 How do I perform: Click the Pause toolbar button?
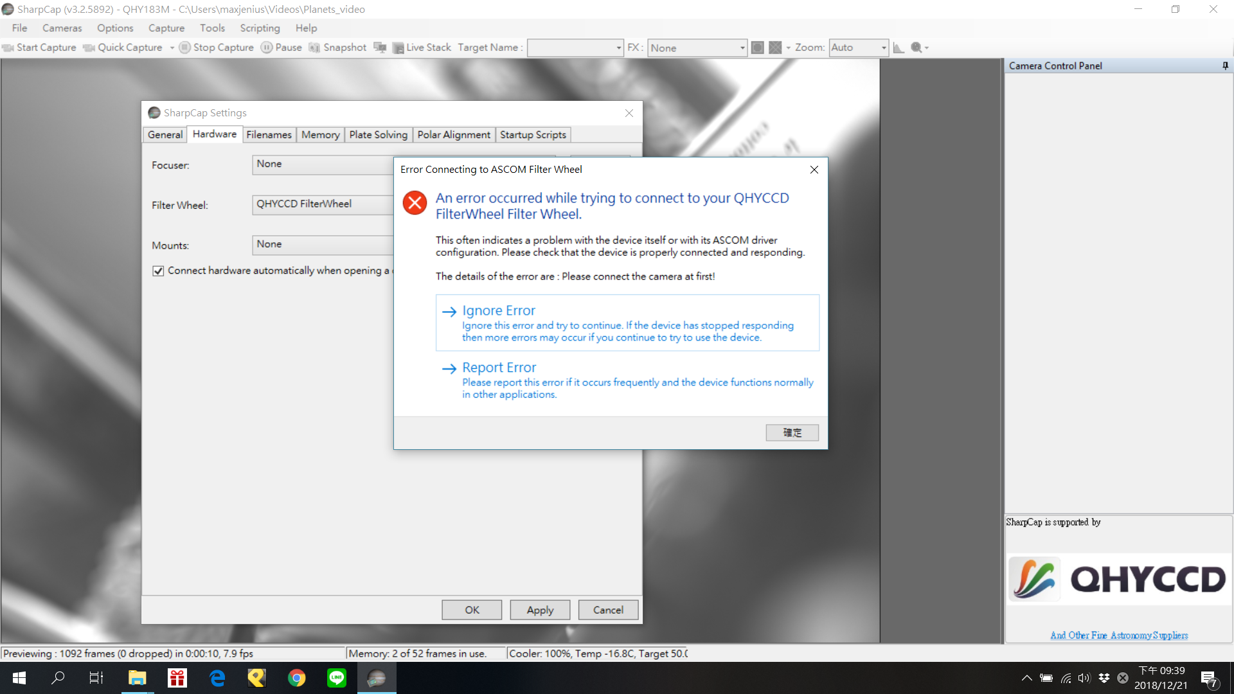[x=282, y=48]
